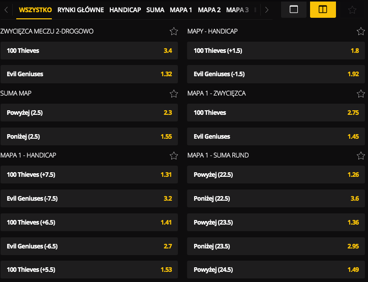Favorite the Mapa 1 - Handicap market

174,155
